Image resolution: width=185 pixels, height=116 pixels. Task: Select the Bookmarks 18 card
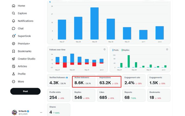tap(159, 95)
